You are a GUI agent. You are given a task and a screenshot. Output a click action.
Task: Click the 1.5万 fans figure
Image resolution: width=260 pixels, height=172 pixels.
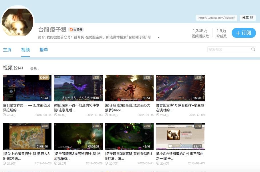pos(221,31)
